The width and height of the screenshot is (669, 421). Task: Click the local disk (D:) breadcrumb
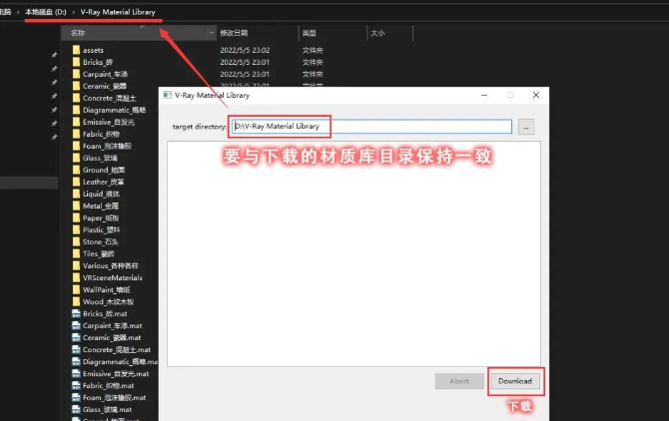[45, 12]
